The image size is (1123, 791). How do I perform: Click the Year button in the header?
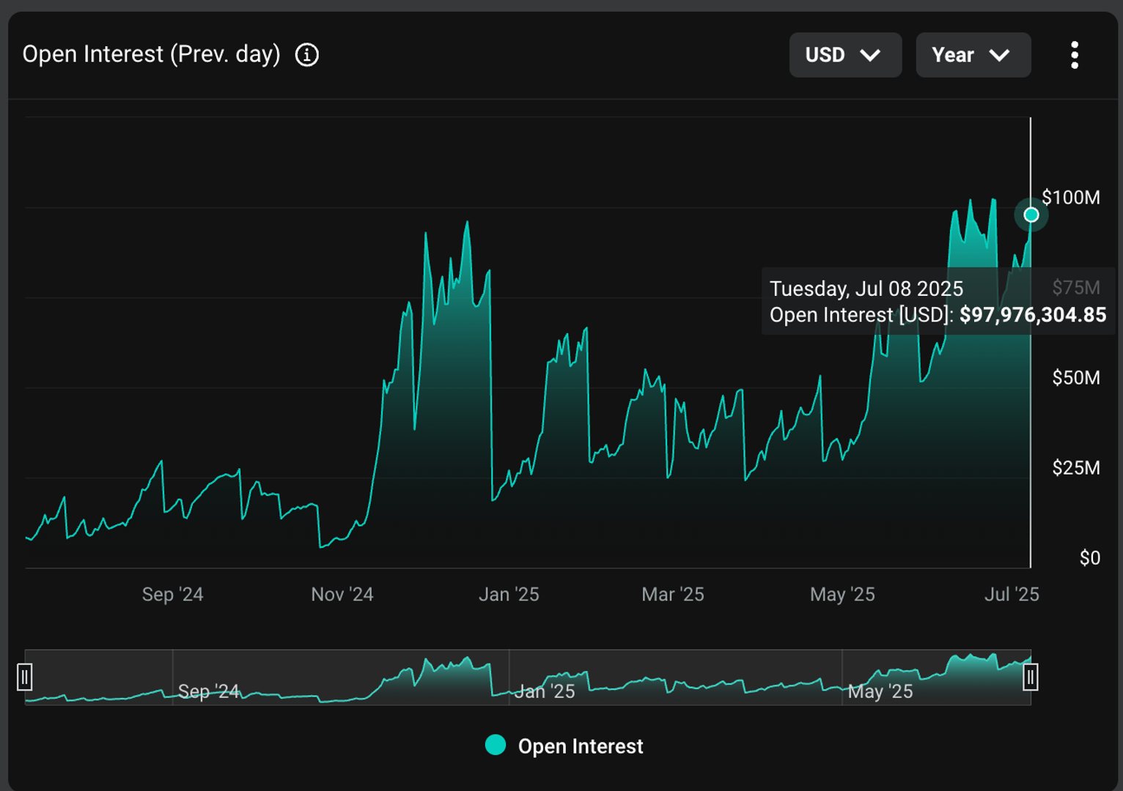click(973, 54)
